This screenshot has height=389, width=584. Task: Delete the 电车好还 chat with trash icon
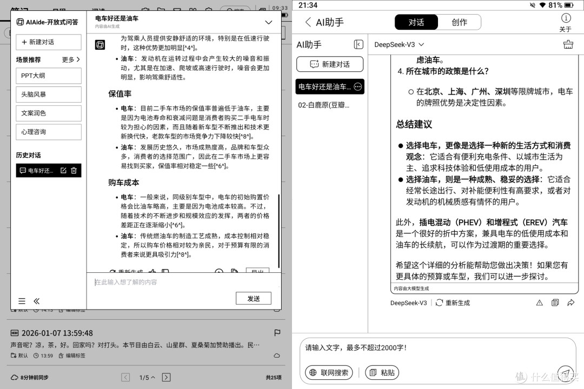(x=74, y=171)
